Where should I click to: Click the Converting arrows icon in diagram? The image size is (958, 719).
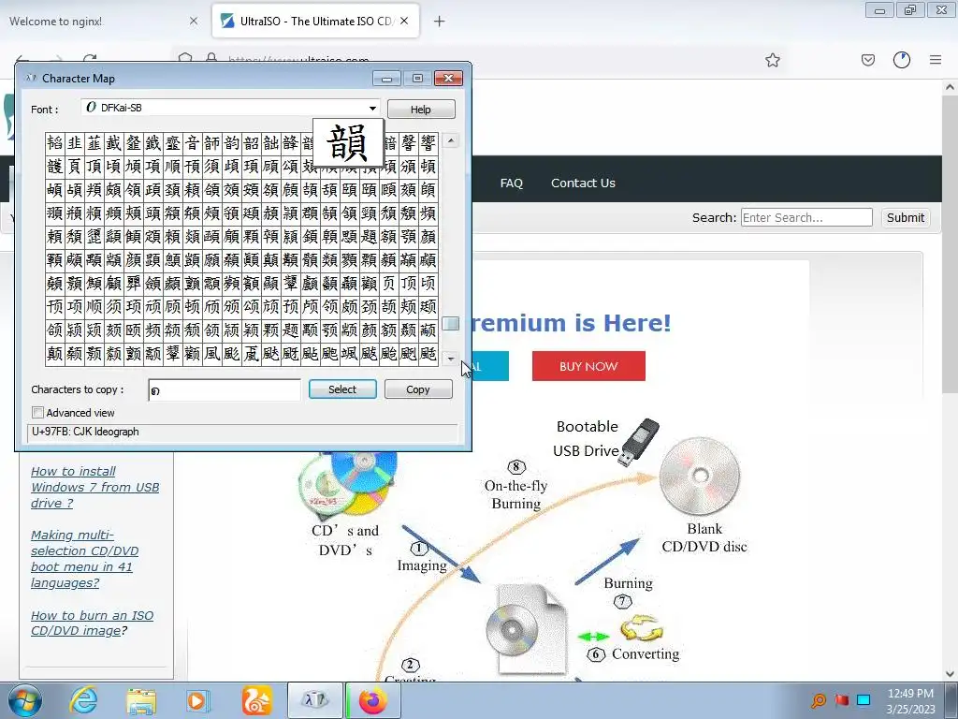642,628
